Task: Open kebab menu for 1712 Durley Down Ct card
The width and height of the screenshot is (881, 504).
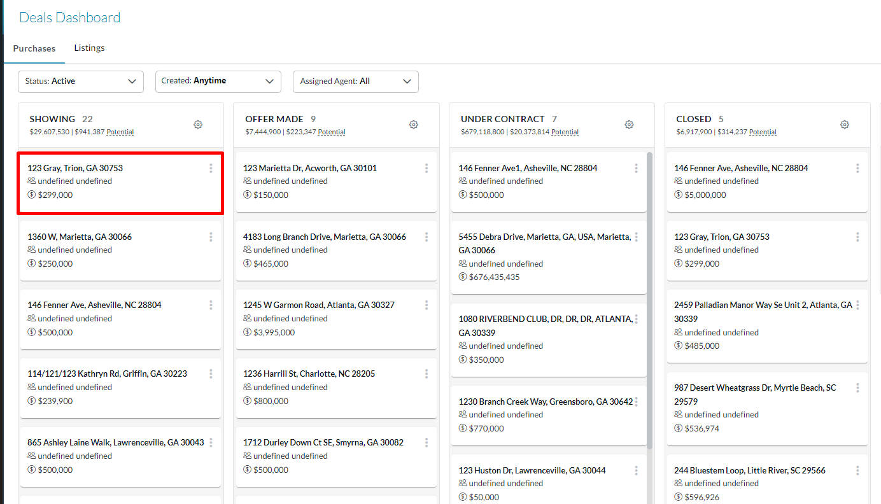Action: click(426, 442)
